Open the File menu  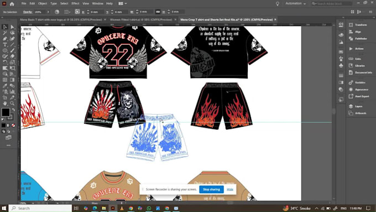point(24,4)
